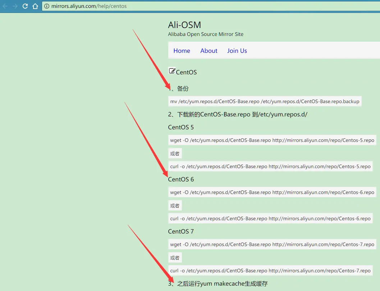Image resolution: width=380 pixels, height=291 pixels.
Task: Click the 或者 label under CentOS 7
Action: 175,258
